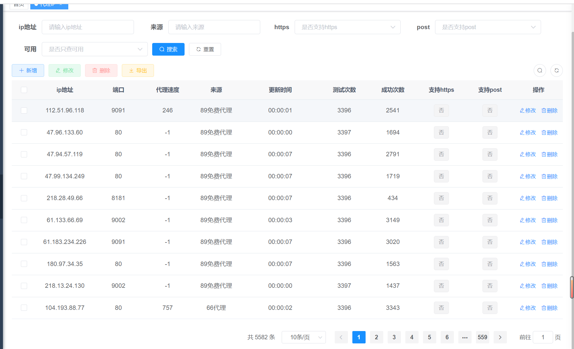Check the box for 47.96.133.60

click(24, 132)
